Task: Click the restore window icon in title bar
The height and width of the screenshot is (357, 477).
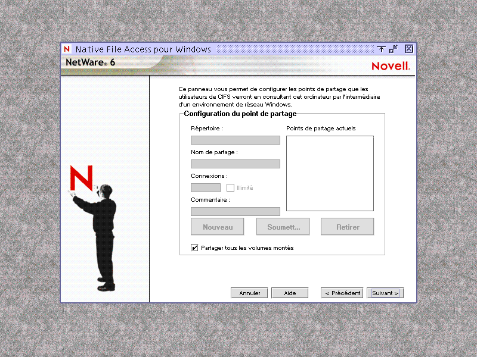Action: tap(394, 49)
